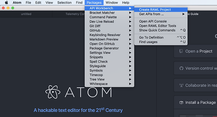Click the Install a Package box icon

click(181, 103)
